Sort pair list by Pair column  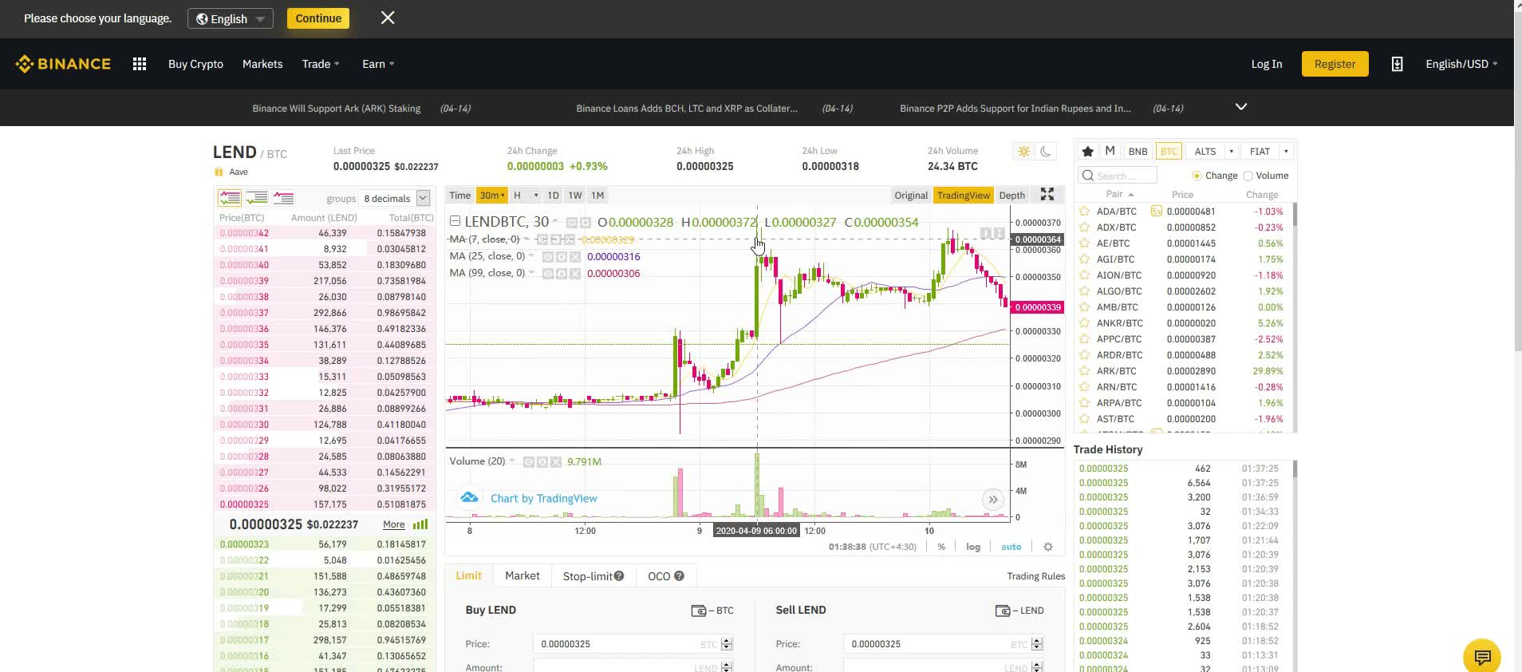1119,195
